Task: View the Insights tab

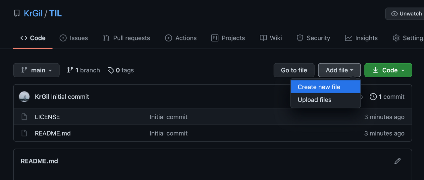Action: [x=361, y=38]
